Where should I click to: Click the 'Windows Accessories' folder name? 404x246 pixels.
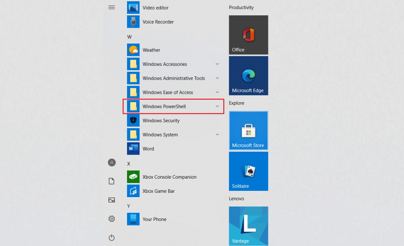coord(165,64)
